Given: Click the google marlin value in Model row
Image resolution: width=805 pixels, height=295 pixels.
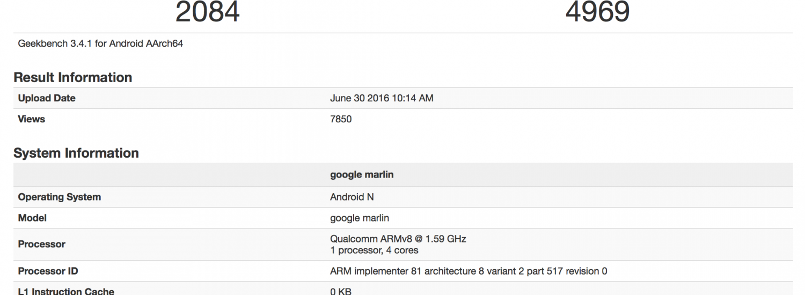Looking at the screenshot, I should 360,218.
